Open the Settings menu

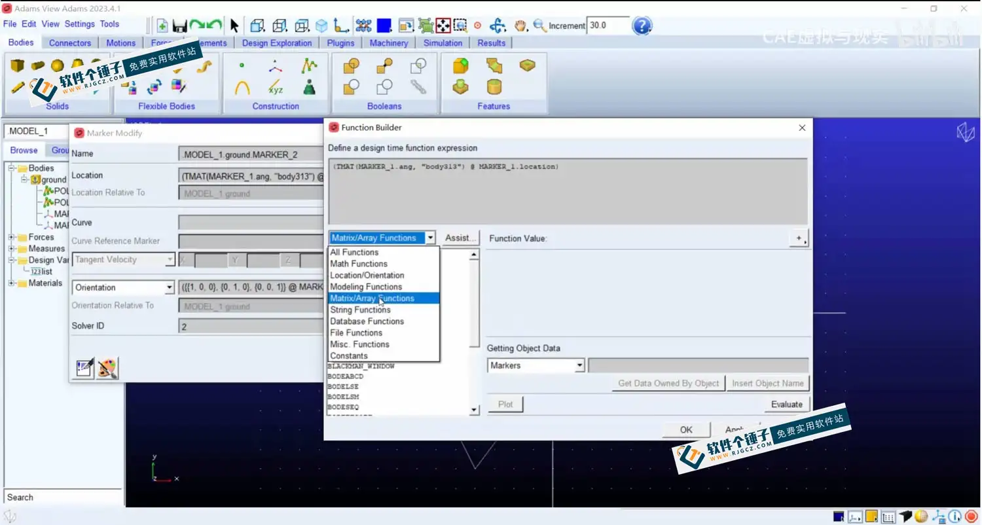point(80,24)
